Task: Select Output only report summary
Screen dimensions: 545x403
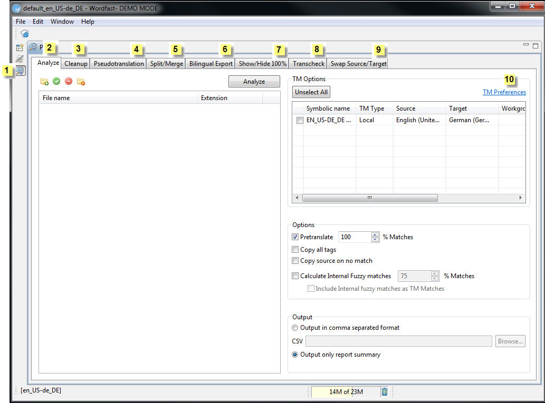Action: (295, 355)
